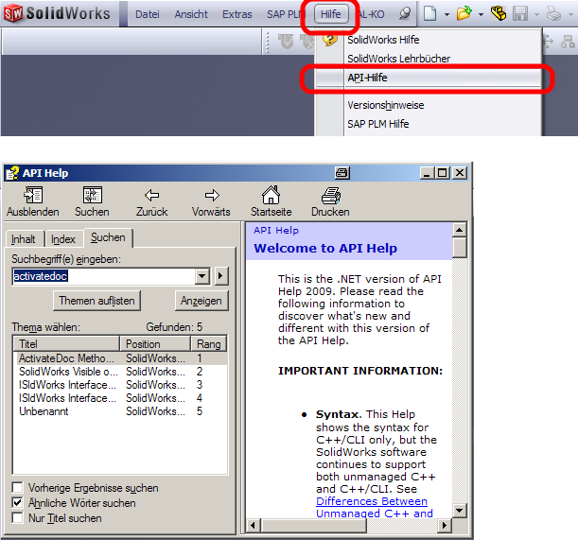Screen dimensions: 578x540
Task: Enable Vorherige Ergebnisse suchen checkbox
Action: tap(17, 487)
